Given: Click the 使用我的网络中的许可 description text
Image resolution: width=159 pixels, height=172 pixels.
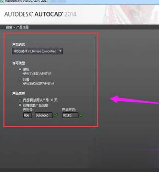Looking at the screenshot, I should click(38, 83).
